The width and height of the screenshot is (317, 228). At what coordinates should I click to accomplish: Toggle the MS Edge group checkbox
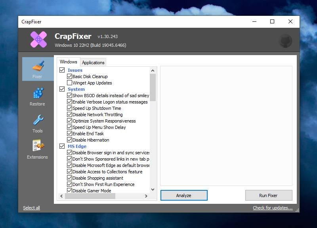(62, 146)
